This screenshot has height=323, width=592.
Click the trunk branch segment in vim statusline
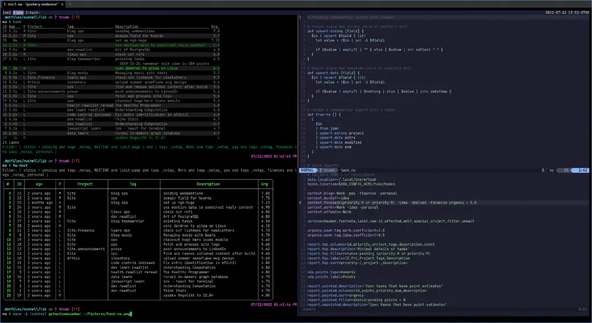[x=327, y=170]
